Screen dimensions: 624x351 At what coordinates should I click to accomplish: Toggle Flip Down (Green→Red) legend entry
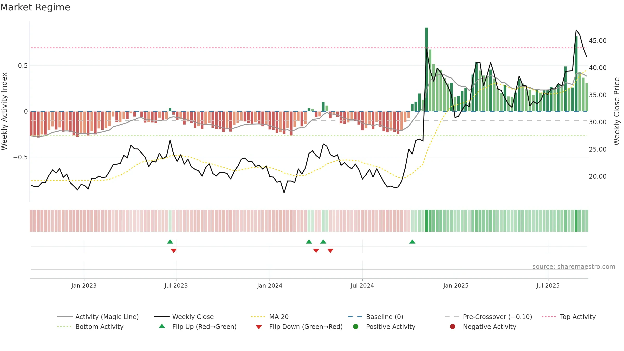[x=299, y=327]
